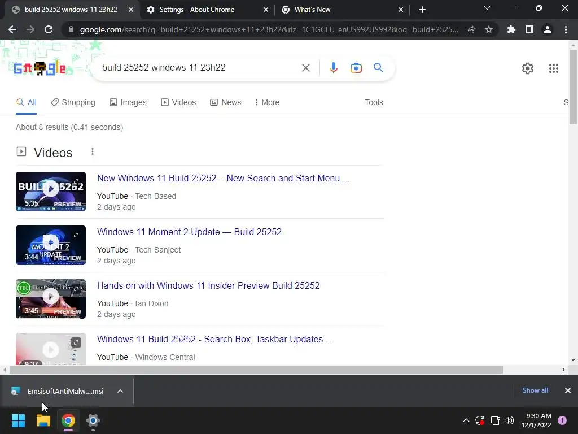Open Google apps grid

point(553,68)
